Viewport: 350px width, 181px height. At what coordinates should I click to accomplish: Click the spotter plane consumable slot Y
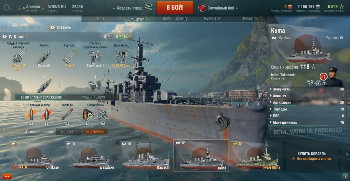click(x=103, y=114)
